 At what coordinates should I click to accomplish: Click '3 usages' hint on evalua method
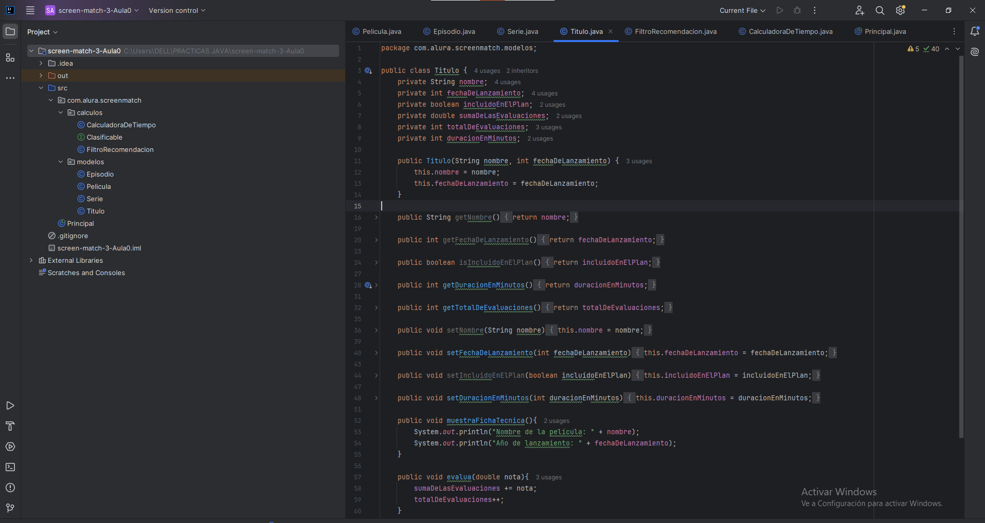click(x=548, y=477)
